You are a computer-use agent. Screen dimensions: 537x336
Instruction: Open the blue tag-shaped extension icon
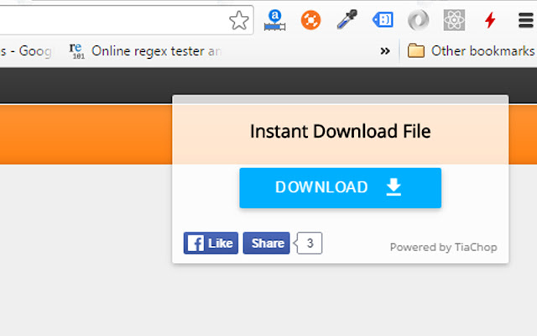383,20
